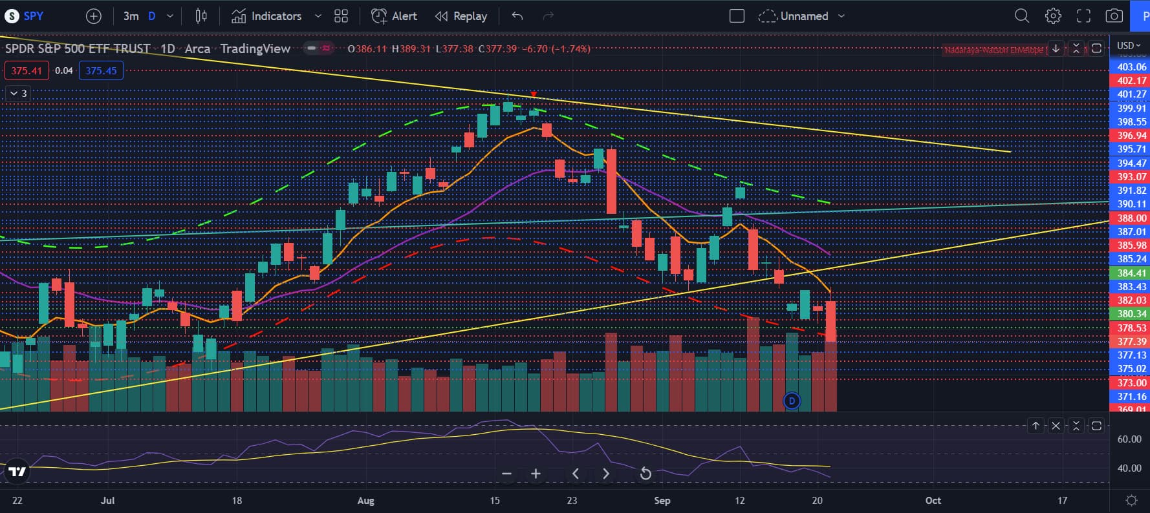
Task: Click the 377.39 current price label
Action: pos(1130,341)
